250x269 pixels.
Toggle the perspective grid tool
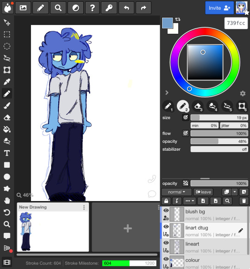tap(7, 248)
